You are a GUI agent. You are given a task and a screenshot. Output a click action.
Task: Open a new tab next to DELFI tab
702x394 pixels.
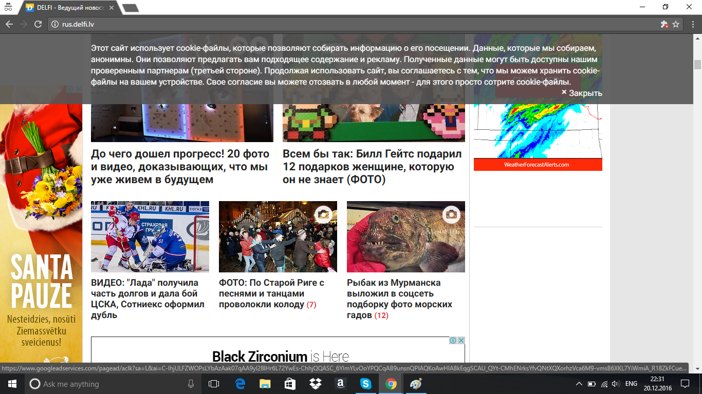[131, 8]
